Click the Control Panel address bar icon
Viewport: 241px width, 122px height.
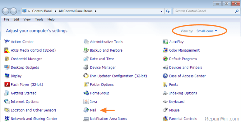point(24,11)
